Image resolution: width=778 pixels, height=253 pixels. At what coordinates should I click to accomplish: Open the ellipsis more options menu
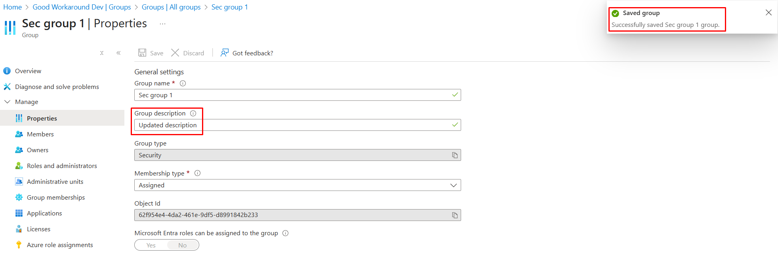click(162, 24)
